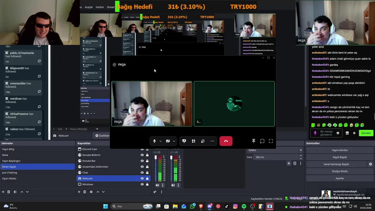Mute the second audio mixer channel
The image size is (375, 211).
coord(173,185)
